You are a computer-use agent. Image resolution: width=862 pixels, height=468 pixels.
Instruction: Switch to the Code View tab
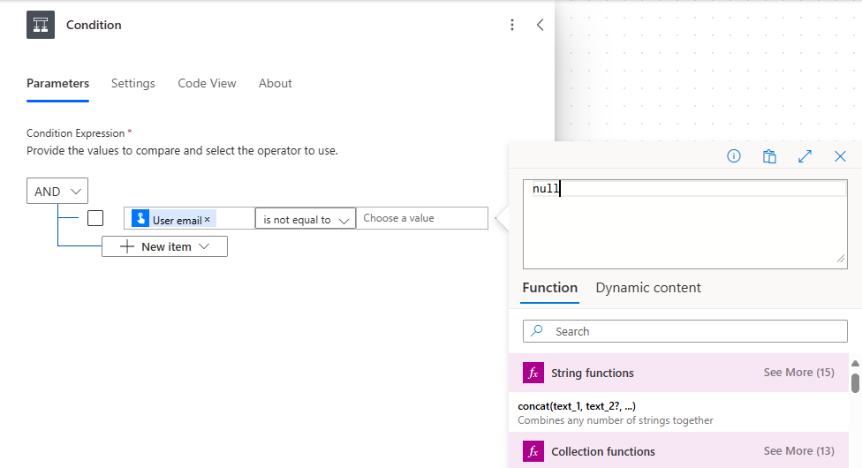point(207,83)
